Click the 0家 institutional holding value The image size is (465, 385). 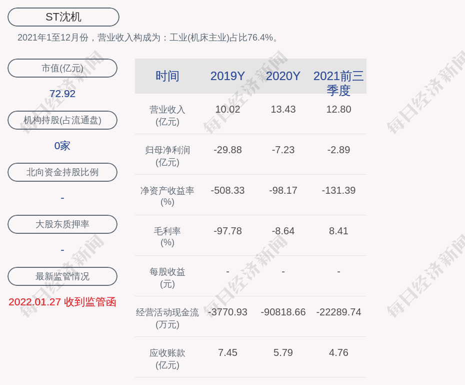[x=62, y=146]
